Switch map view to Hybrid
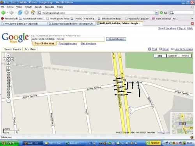Screen dimensions: 195x146 click(x=185, y=56)
